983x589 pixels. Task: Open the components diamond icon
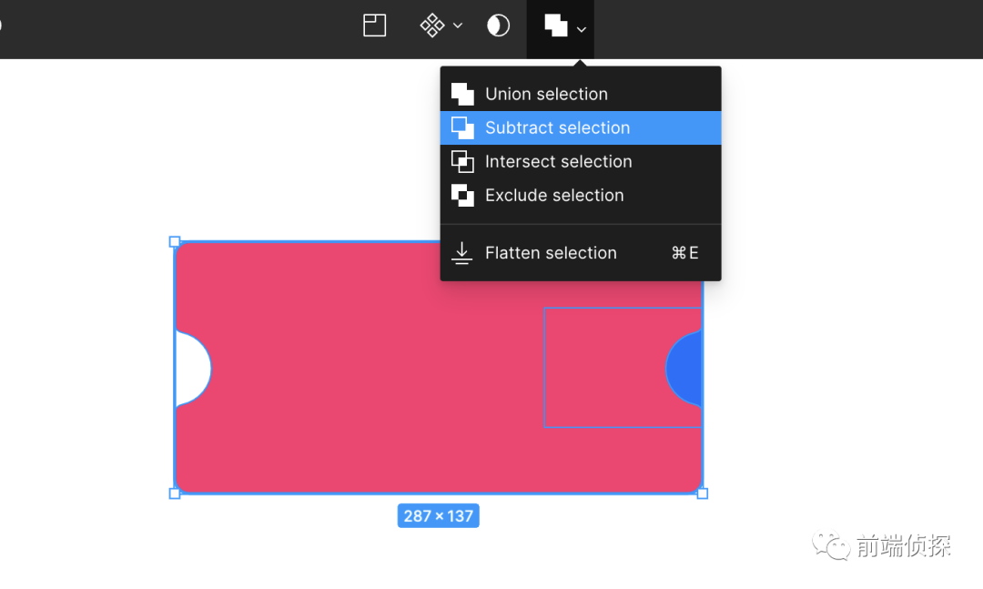[x=432, y=25]
